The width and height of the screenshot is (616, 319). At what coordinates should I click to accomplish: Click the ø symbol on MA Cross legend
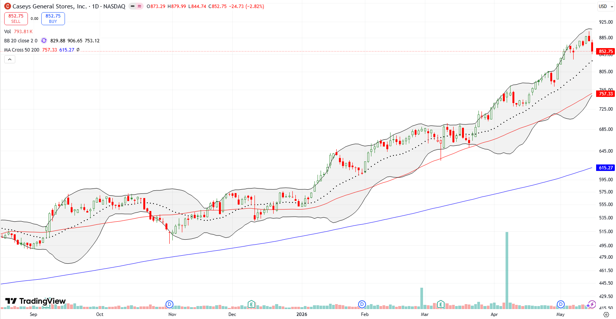(78, 50)
